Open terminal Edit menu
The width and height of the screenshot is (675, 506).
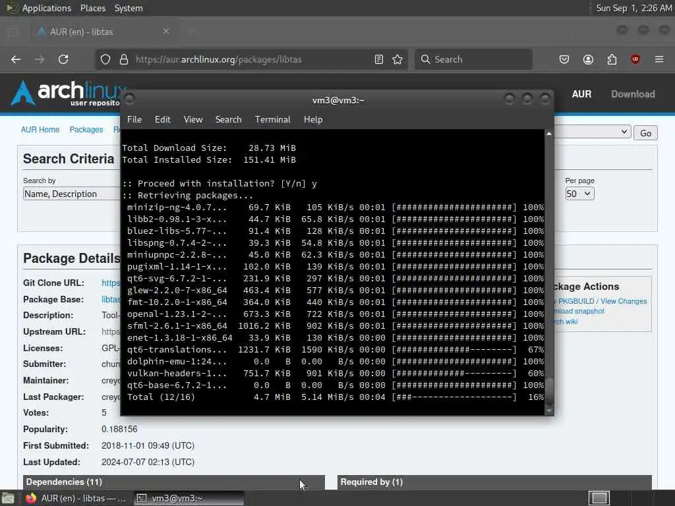[x=162, y=120]
